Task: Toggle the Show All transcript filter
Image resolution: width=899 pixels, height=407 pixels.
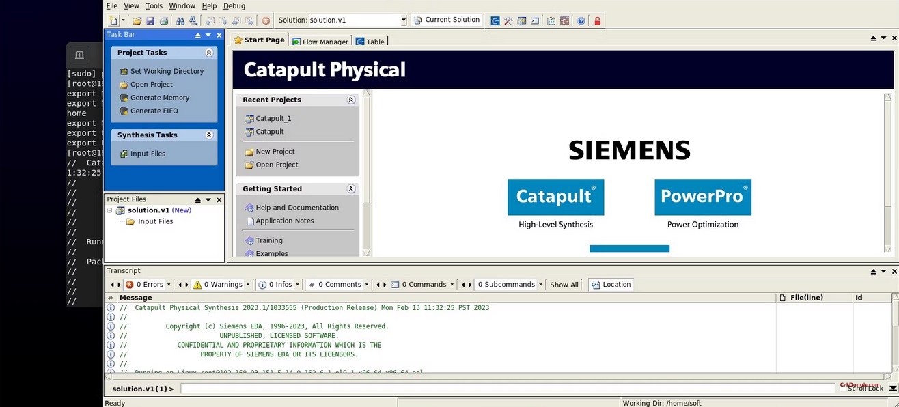Action: point(564,285)
